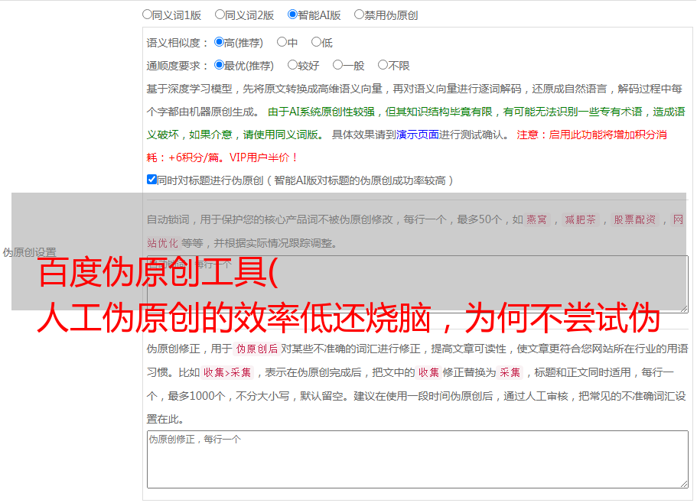Click the red VIP用户半价 notice text
Viewport: 697px width, 503px height.
[263, 157]
